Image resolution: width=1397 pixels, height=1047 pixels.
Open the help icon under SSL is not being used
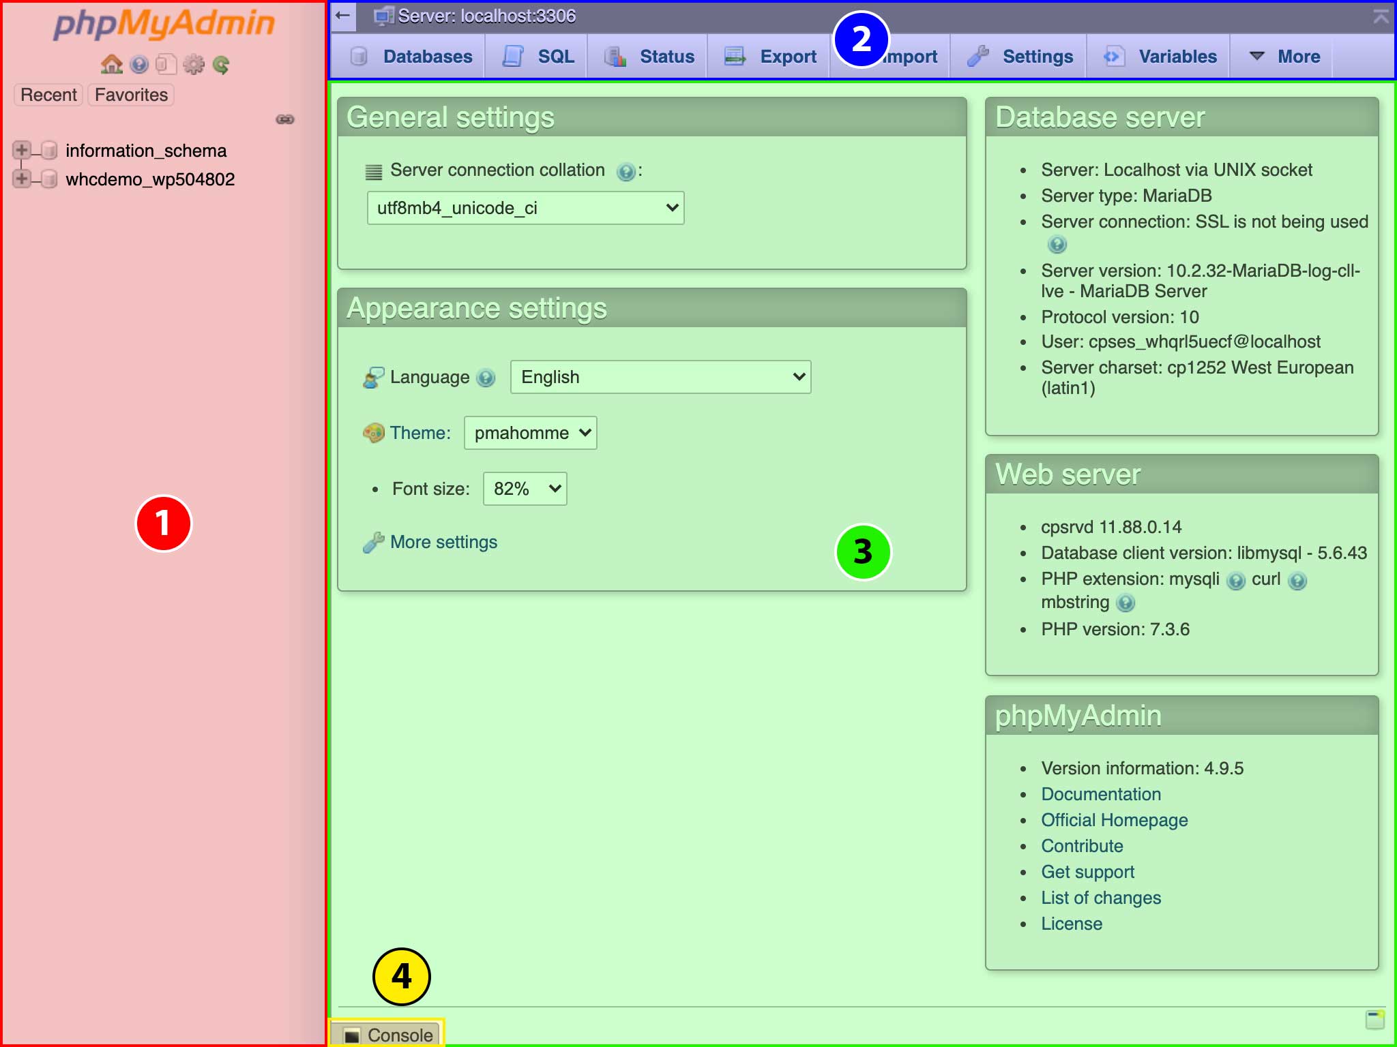pos(1057,244)
